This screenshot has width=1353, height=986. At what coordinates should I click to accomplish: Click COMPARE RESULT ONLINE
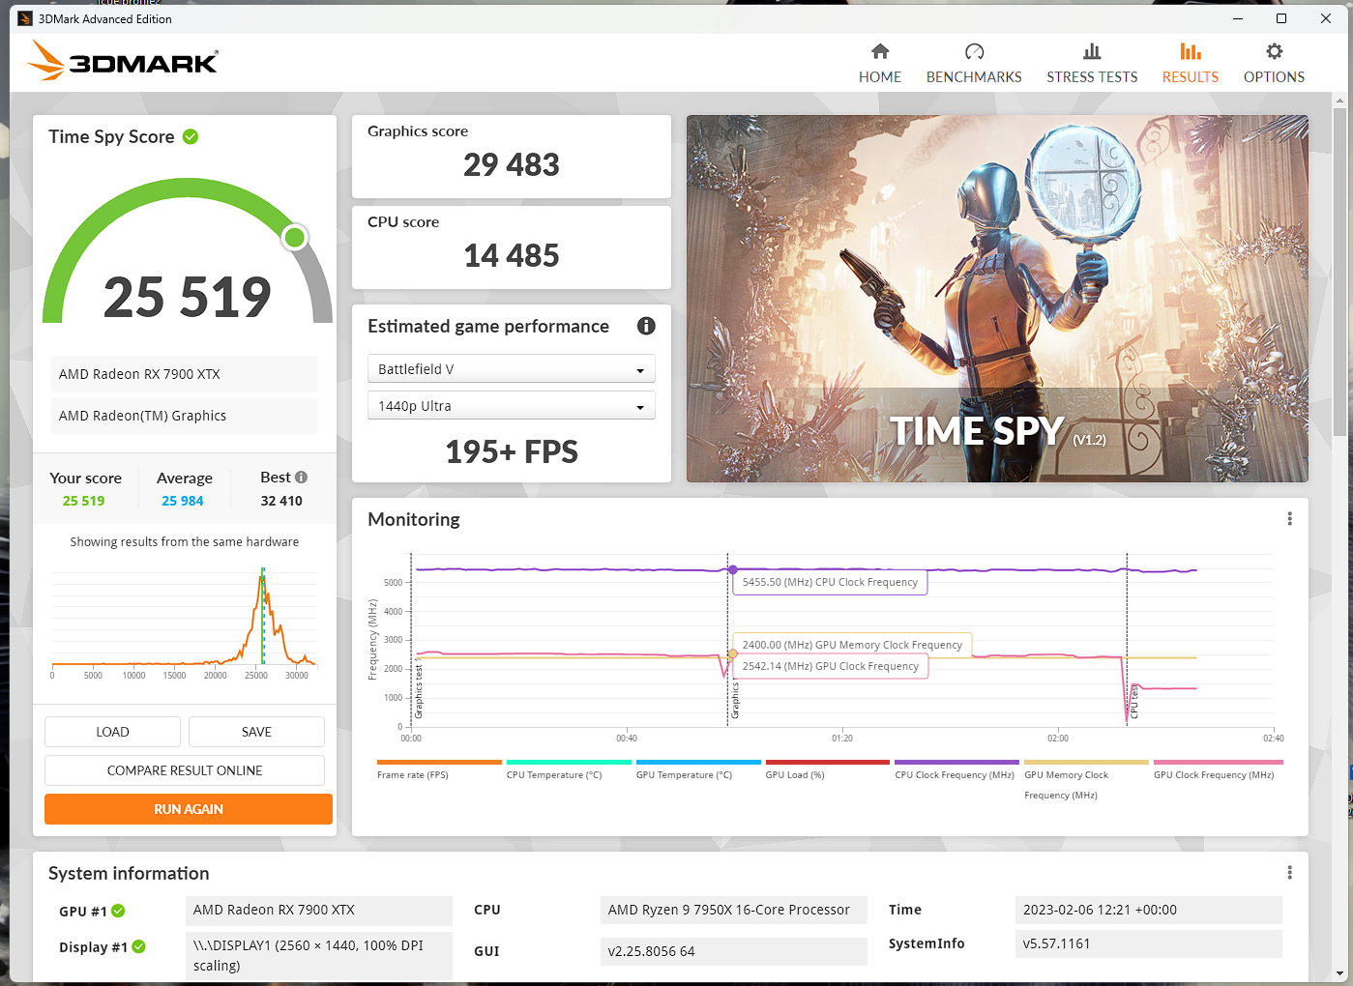point(185,770)
